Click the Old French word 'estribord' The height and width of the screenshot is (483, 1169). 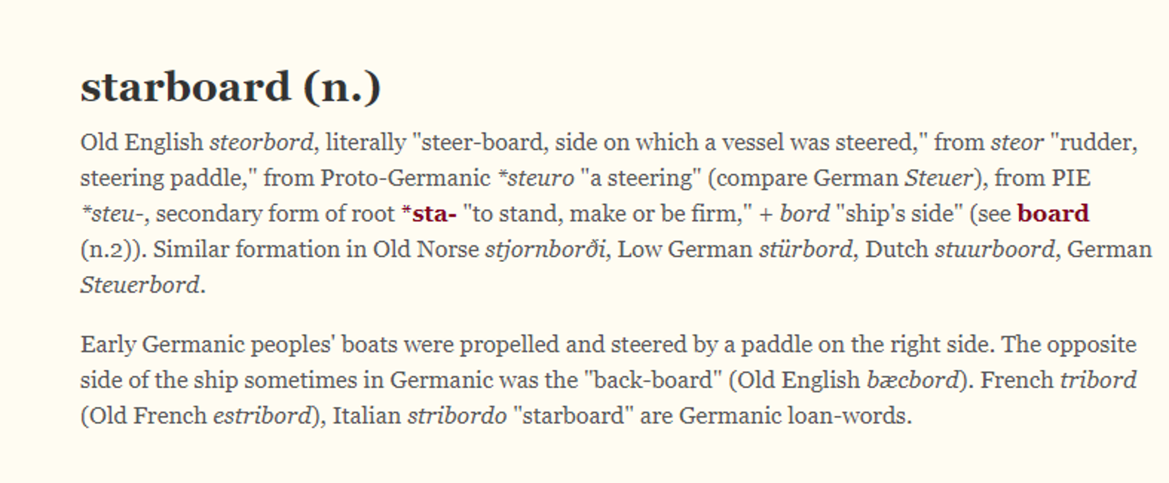(x=262, y=416)
